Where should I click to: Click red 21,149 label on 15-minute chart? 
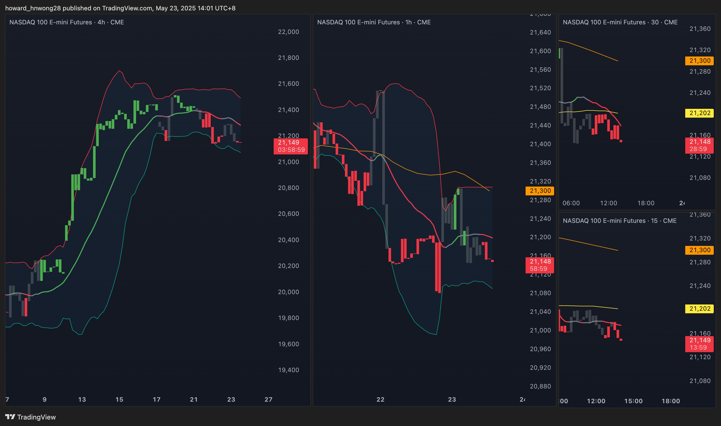tap(699, 344)
